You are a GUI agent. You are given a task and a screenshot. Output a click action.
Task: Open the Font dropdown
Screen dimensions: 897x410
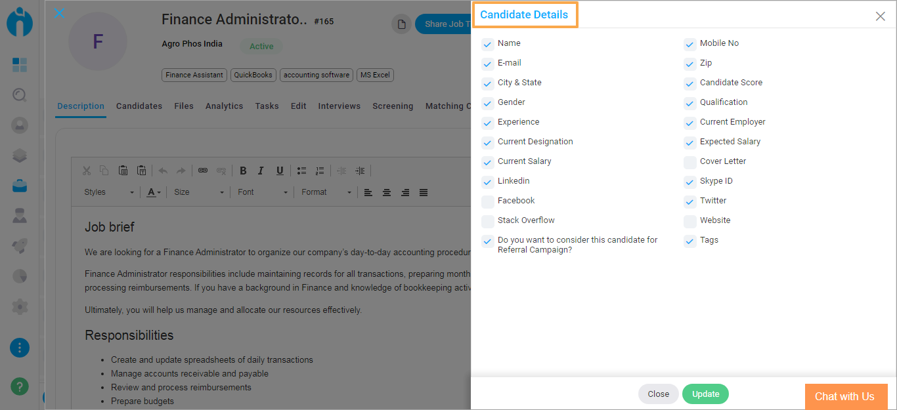click(x=263, y=192)
